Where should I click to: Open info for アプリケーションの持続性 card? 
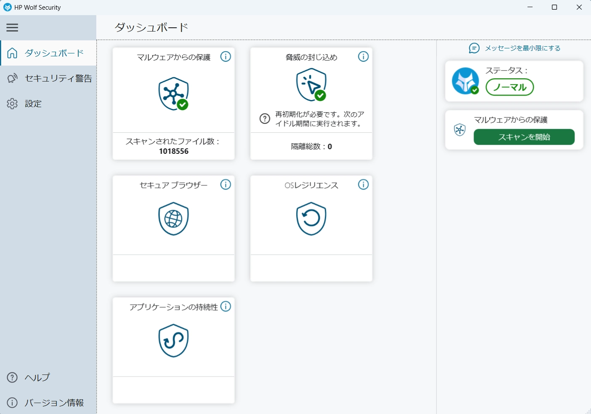click(x=226, y=306)
